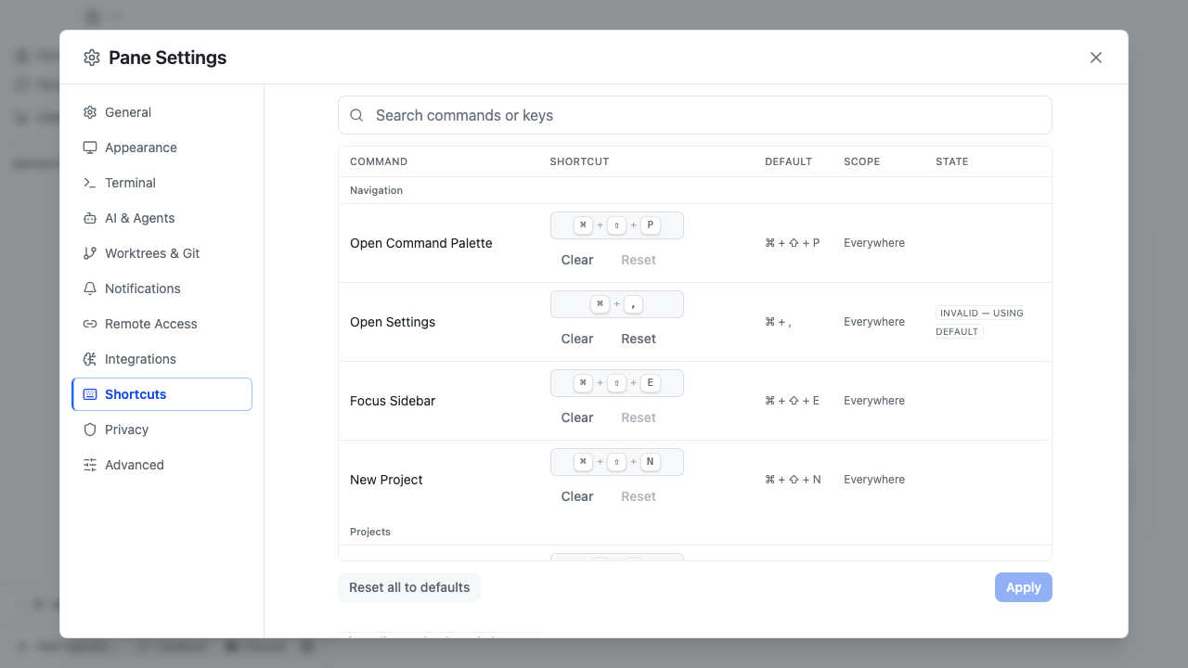This screenshot has width=1188, height=668.
Task: Click the bell icon next to Notifications
Action: 90,289
